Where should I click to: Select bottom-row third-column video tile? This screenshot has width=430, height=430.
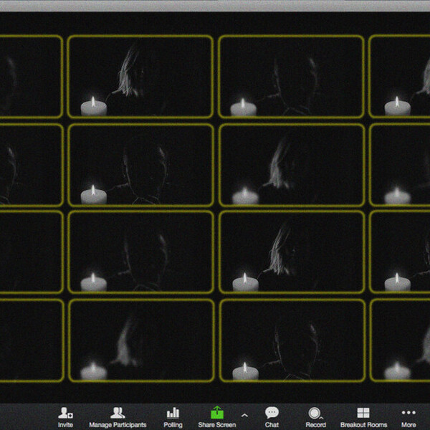tap(292, 340)
